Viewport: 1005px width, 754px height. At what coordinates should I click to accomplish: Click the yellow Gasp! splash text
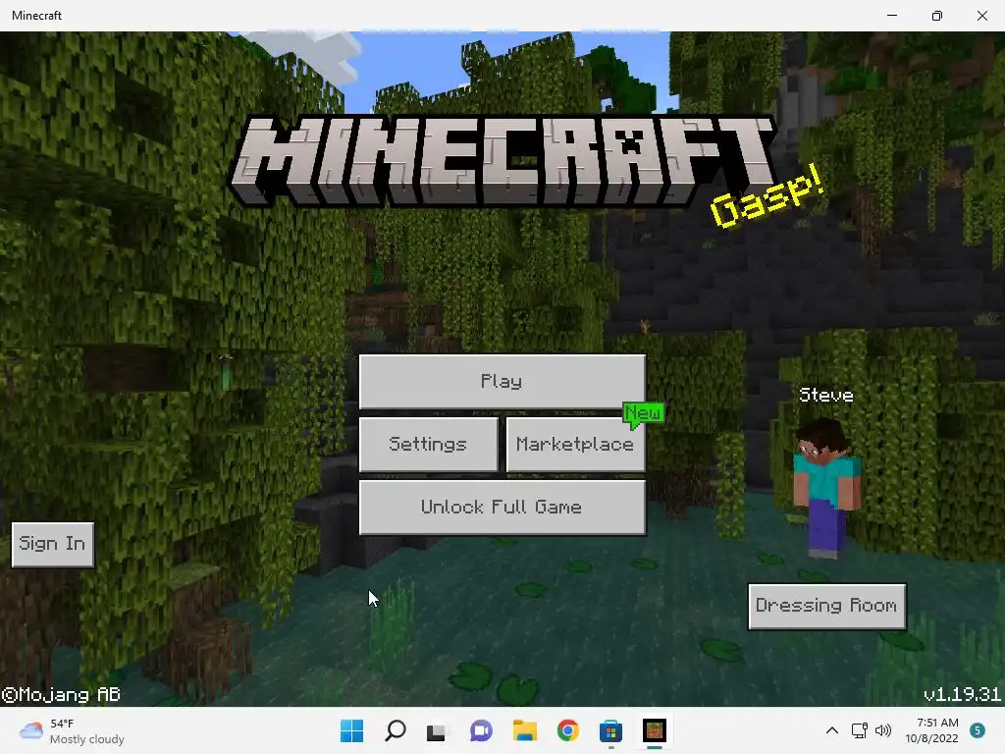coord(767,196)
